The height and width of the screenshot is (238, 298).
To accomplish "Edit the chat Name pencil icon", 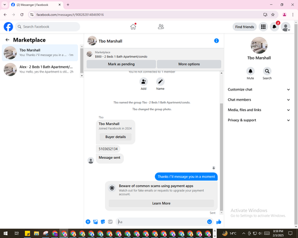I will point(160,82).
